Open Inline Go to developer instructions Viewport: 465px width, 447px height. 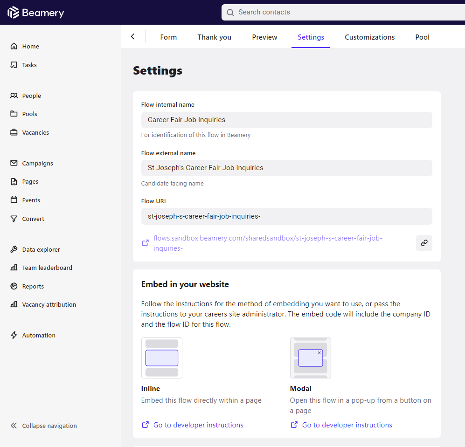(x=198, y=425)
